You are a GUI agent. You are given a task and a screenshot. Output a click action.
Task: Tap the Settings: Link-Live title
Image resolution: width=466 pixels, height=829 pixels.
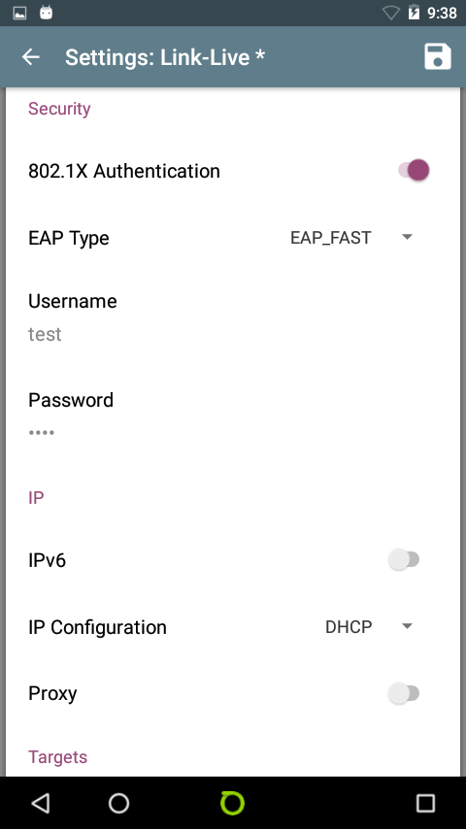(x=164, y=57)
